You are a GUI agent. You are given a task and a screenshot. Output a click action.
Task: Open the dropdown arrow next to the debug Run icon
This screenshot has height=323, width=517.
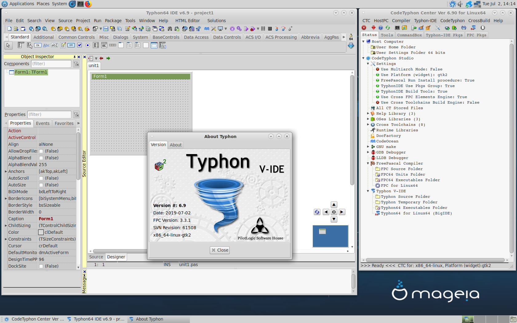coord(258,29)
